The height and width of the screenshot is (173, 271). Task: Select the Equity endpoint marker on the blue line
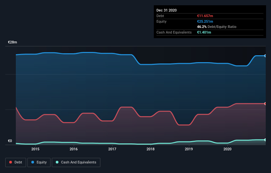[x=265, y=56]
